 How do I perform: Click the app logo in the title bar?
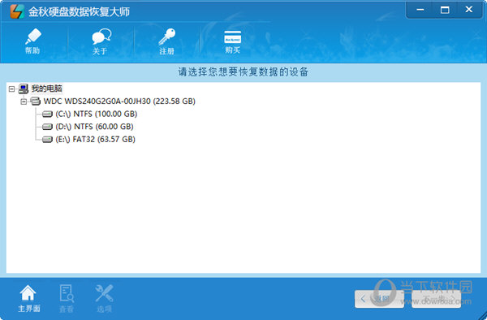(x=17, y=11)
